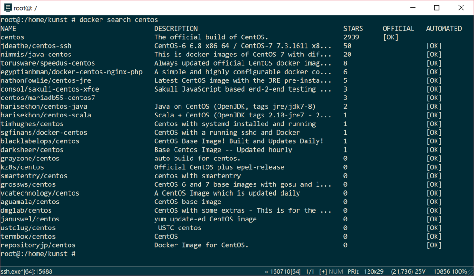Click the 'centos' official image name
The image size is (474, 276).
pos(12,37)
